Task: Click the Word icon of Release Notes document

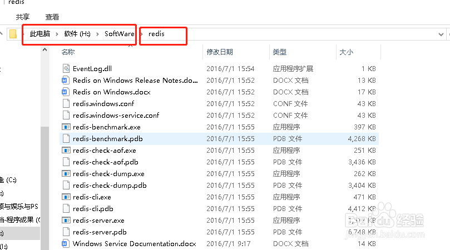Action: tap(66, 80)
